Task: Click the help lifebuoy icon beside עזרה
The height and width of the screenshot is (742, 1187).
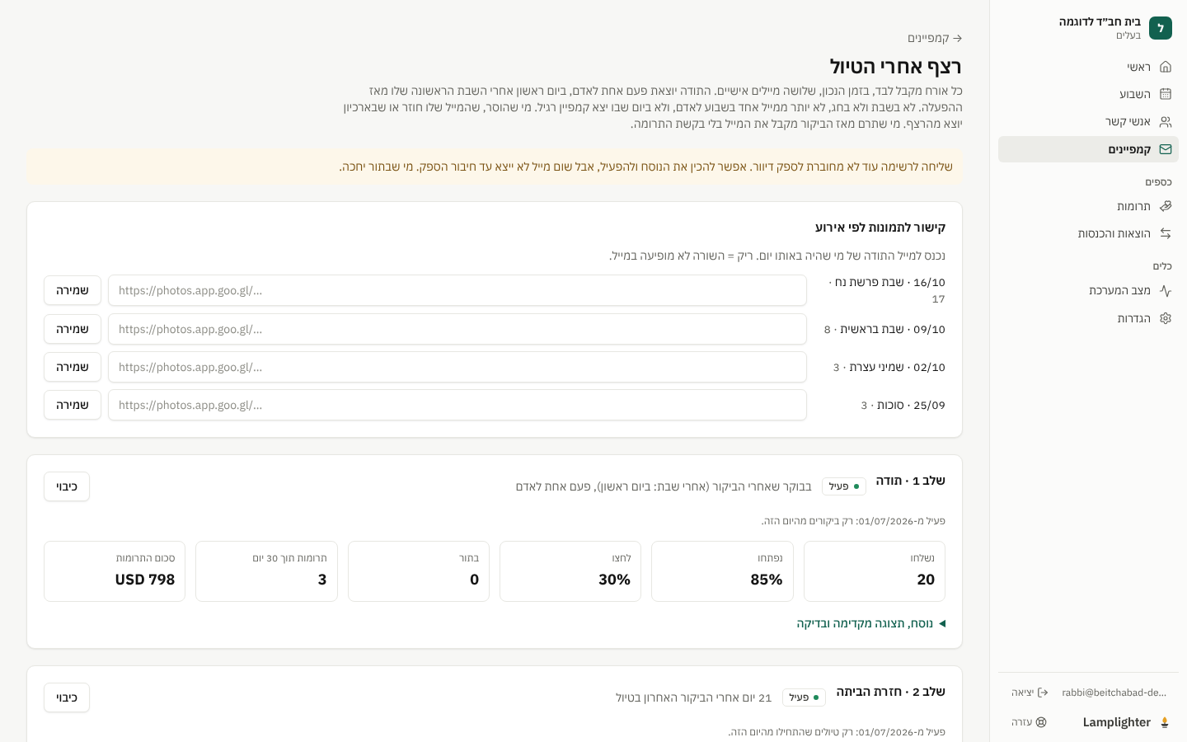Action: tap(1041, 722)
